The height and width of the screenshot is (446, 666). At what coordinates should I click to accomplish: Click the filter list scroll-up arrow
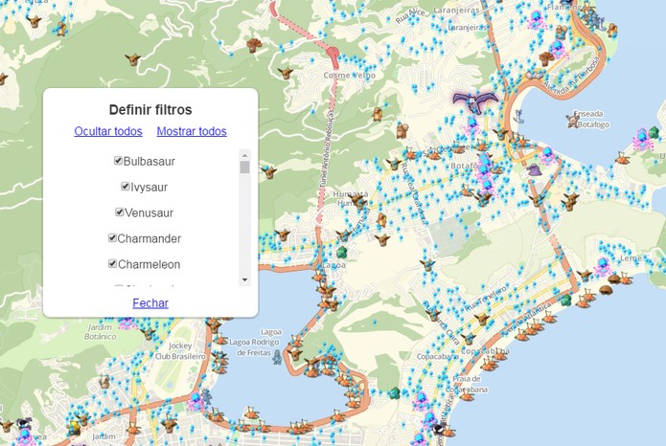(x=244, y=155)
